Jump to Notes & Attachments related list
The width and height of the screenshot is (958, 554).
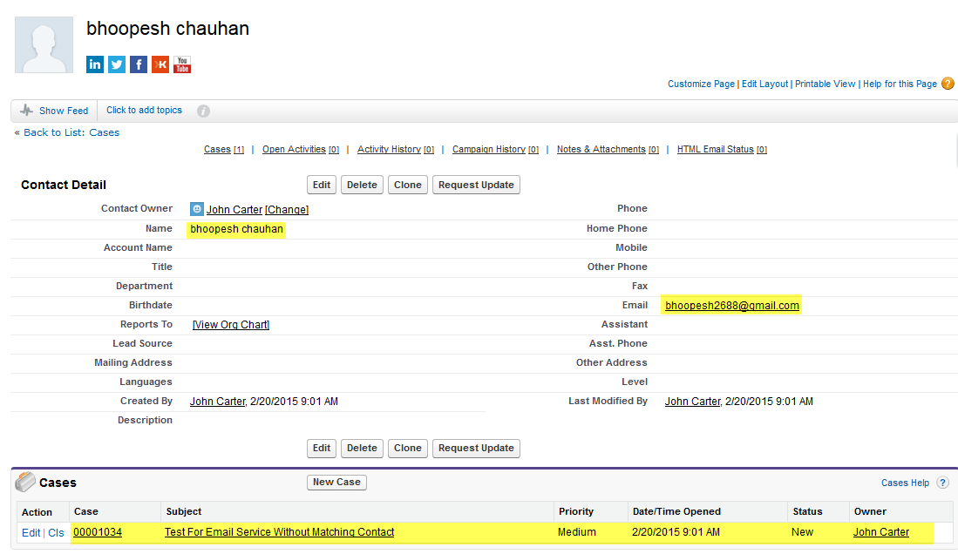(601, 150)
